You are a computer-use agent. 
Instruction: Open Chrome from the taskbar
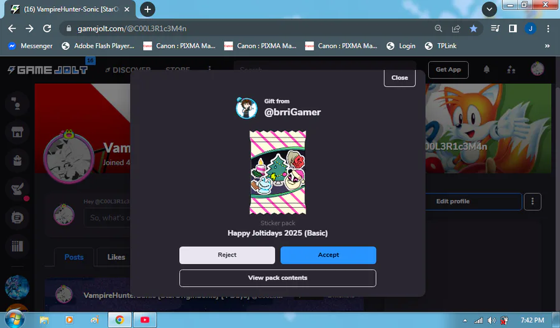(x=119, y=320)
